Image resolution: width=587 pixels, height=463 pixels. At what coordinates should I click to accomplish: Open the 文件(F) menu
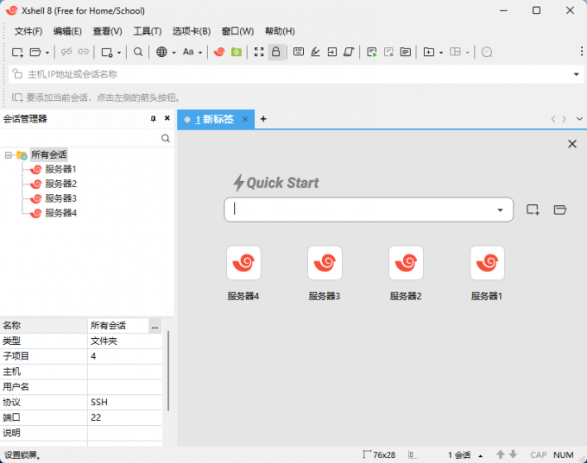pos(28,31)
